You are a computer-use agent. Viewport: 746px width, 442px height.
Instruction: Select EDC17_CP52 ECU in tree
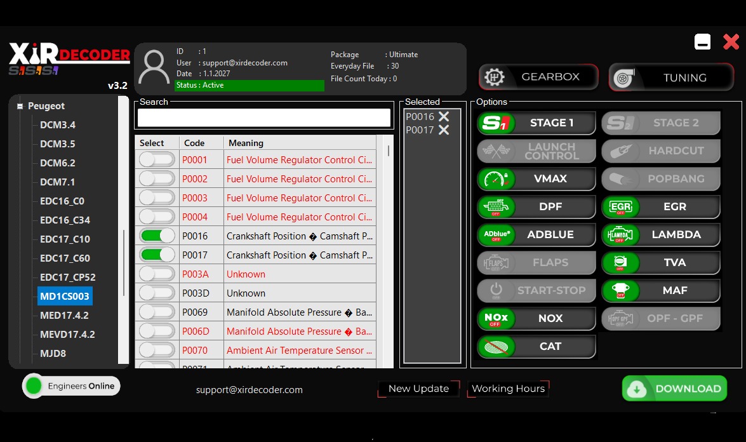(68, 277)
